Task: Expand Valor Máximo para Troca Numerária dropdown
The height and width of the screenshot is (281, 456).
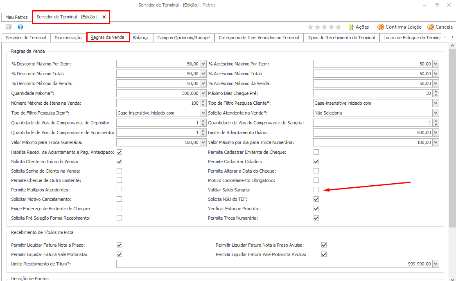Action: (203, 143)
